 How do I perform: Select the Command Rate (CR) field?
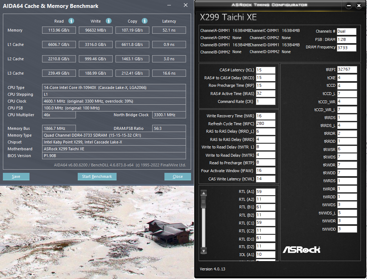tap(266, 101)
